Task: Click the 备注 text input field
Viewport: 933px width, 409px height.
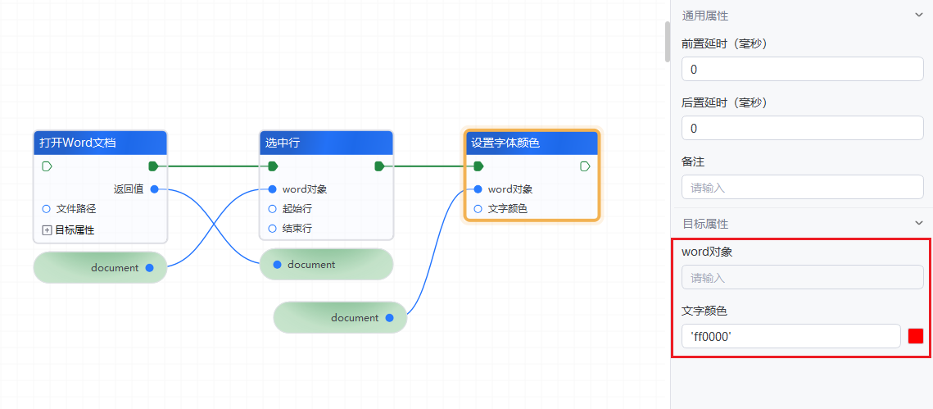Action: point(802,188)
